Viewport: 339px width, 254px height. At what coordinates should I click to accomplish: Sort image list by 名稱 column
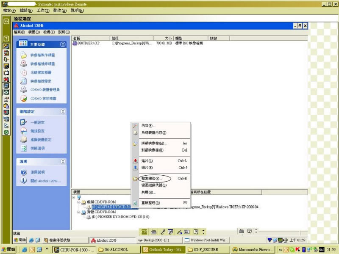coord(91,38)
